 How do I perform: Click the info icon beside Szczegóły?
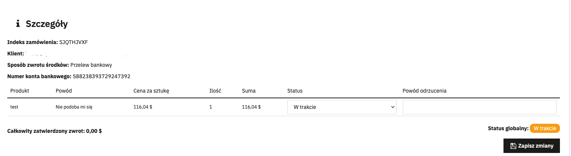click(18, 24)
